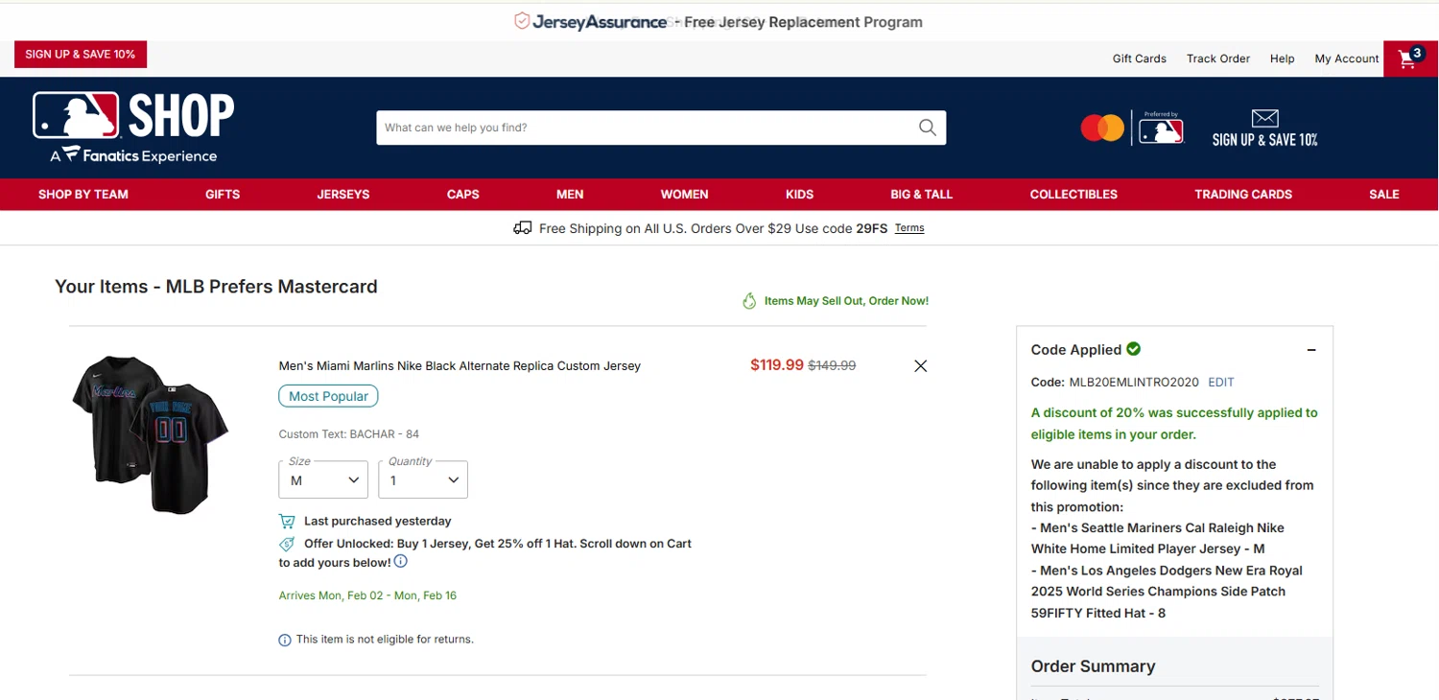Click the envelope Sign Up & Save icon
The width and height of the screenshot is (1439, 700).
[1264, 118]
